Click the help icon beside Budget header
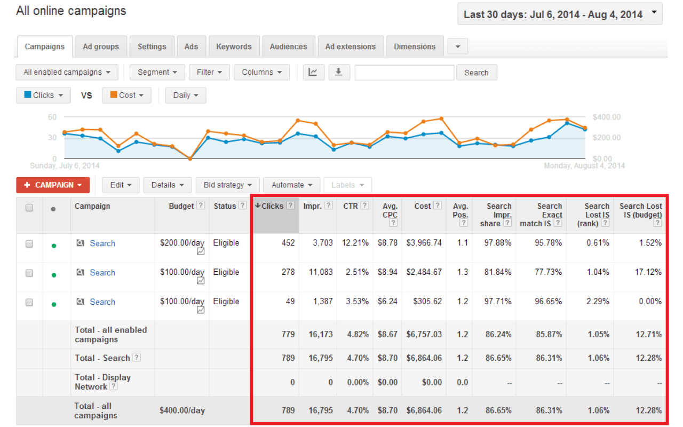 point(201,206)
